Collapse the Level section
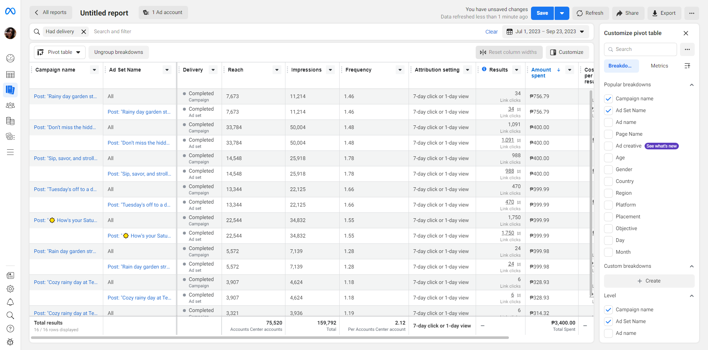Screen dimensions: 708x350 tap(692, 296)
